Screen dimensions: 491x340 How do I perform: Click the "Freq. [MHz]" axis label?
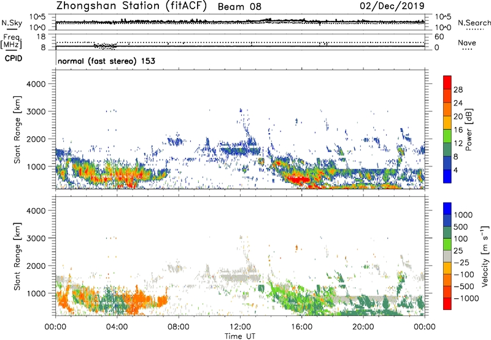point(11,42)
